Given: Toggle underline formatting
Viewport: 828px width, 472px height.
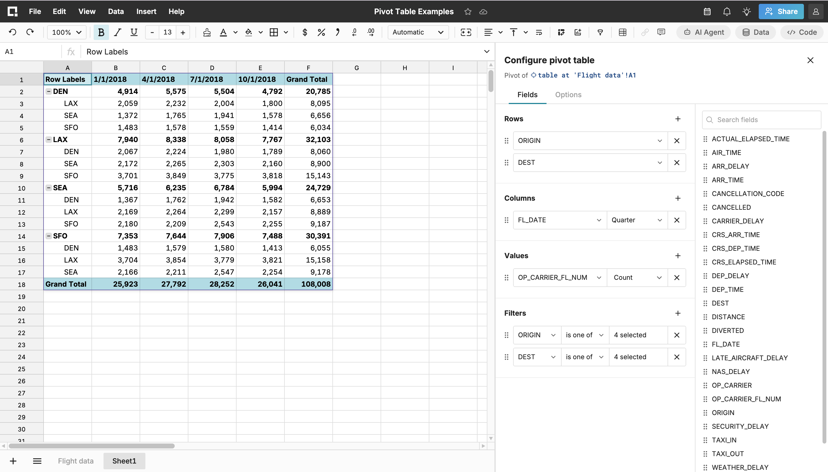Looking at the screenshot, I should [134, 32].
